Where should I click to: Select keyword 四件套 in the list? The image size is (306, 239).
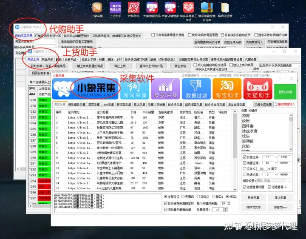point(248,126)
